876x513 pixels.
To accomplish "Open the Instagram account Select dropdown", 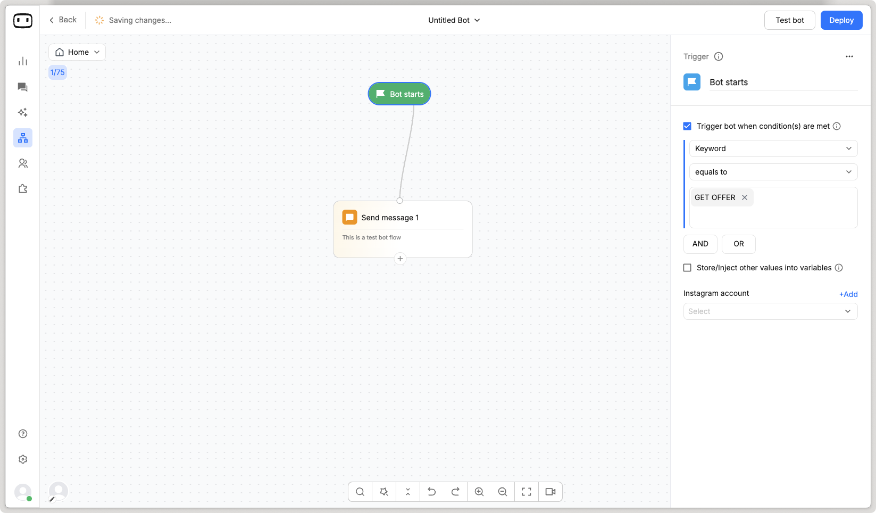I will click(x=770, y=311).
